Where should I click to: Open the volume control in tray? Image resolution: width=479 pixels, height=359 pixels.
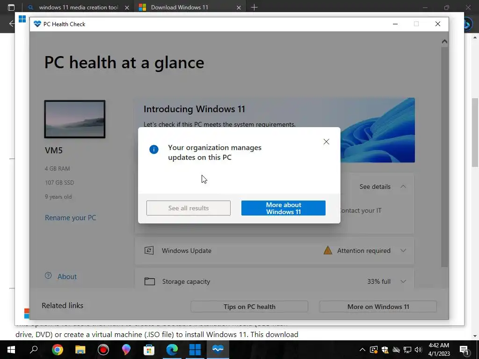pos(418,350)
